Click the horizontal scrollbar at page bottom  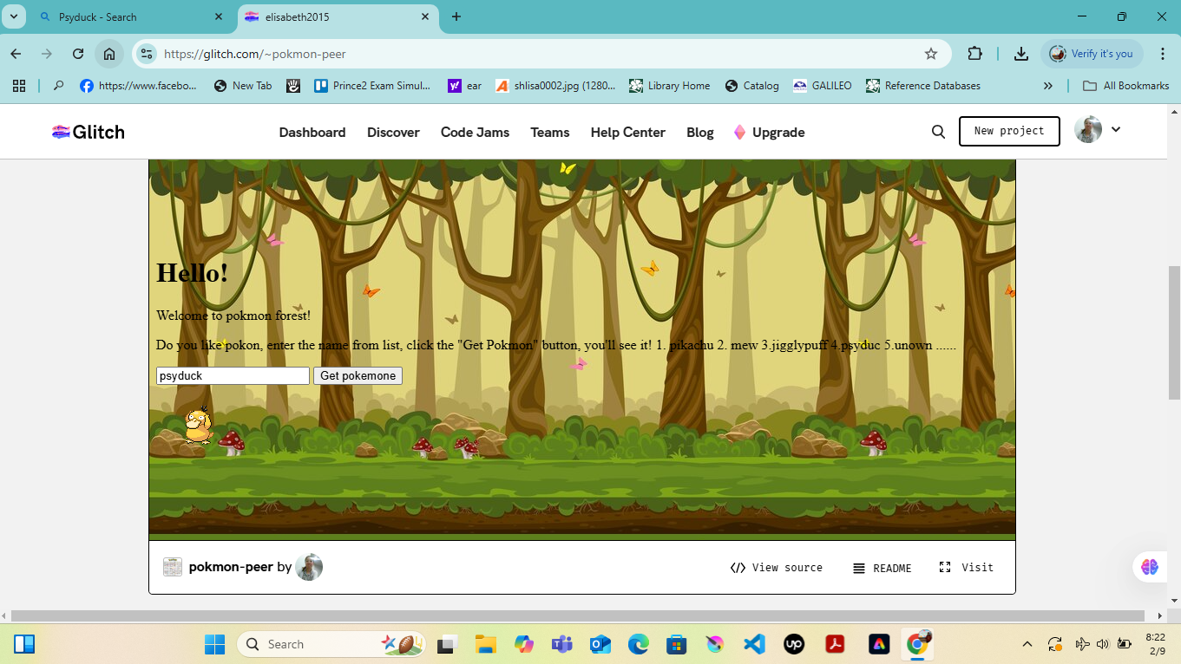click(577, 615)
